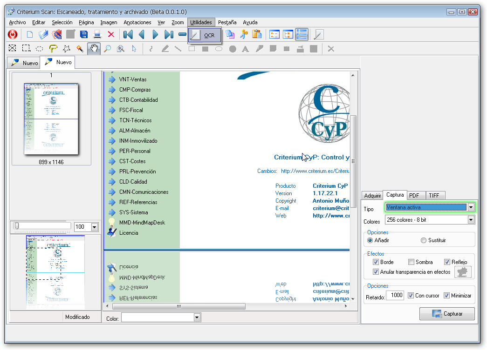Toggle the Con cursor checkbox
The width and height of the screenshot is (487, 350).
pyautogui.click(x=411, y=296)
